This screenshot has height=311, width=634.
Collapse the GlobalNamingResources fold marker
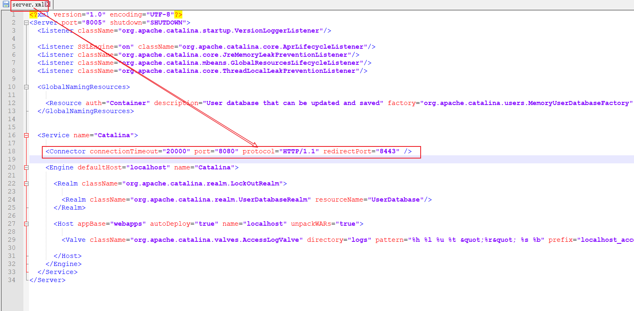point(26,87)
